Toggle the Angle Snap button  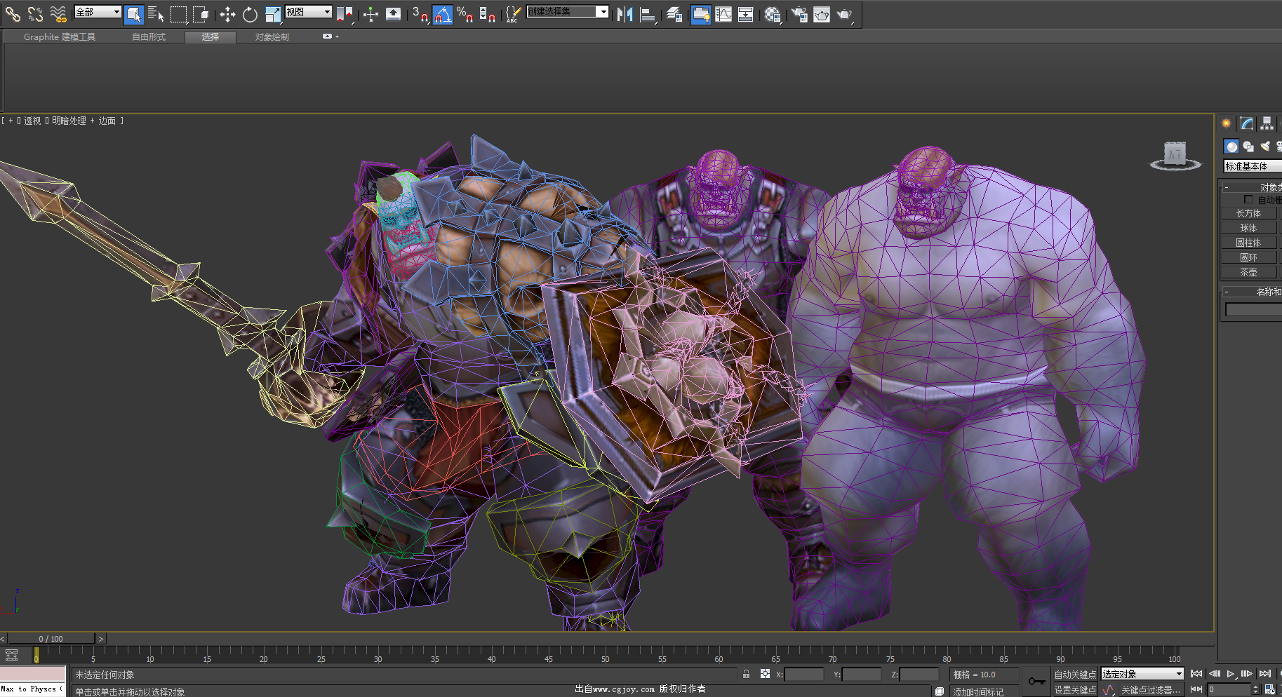pyautogui.click(x=442, y=14)
